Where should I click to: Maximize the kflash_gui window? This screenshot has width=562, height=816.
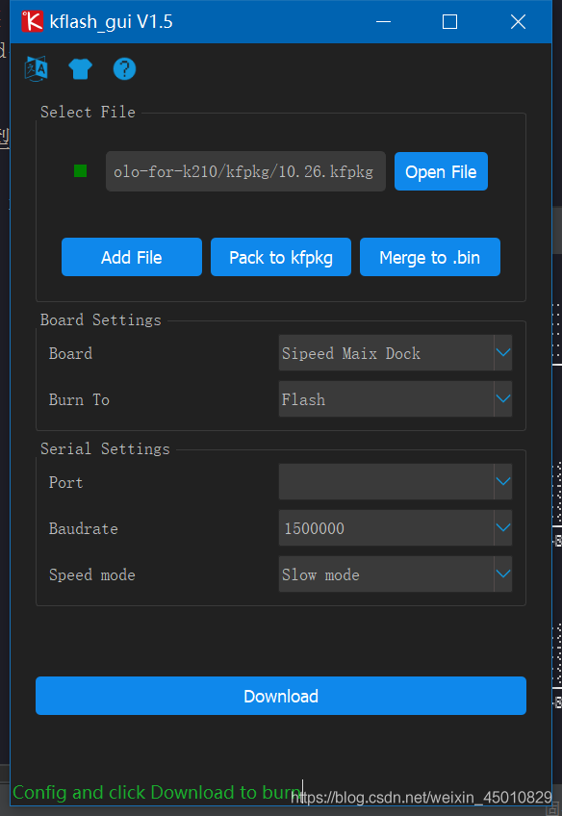(449, 21)
